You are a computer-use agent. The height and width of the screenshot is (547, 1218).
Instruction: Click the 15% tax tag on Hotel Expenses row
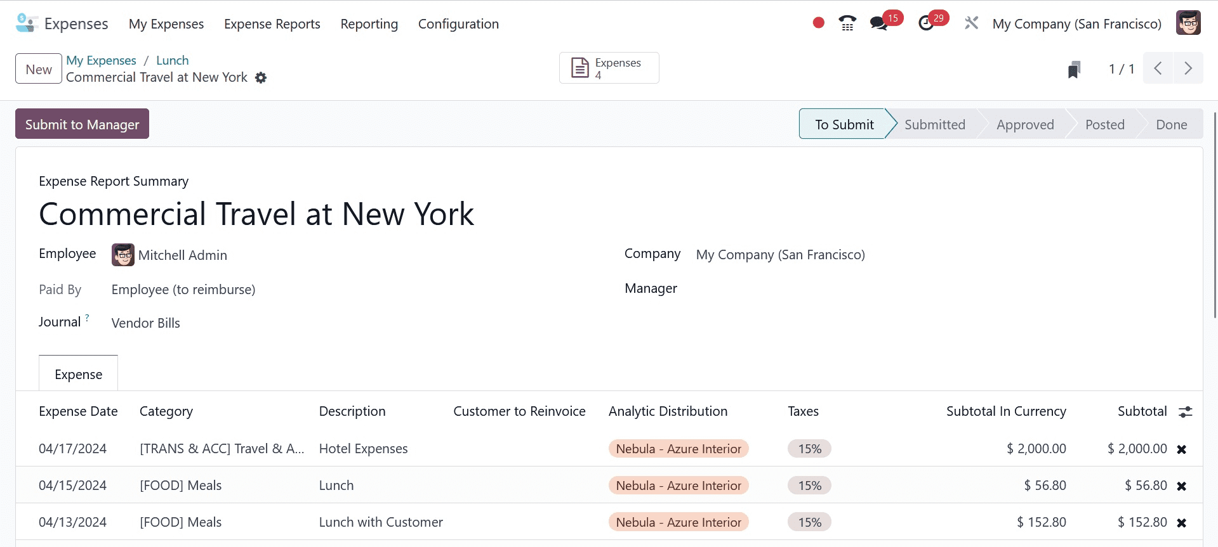click(x=810, y=449)
